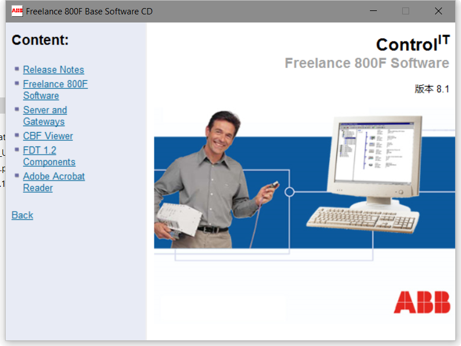Open the Freelance 800F Software link
461x346 pixels.
(55, 90)
